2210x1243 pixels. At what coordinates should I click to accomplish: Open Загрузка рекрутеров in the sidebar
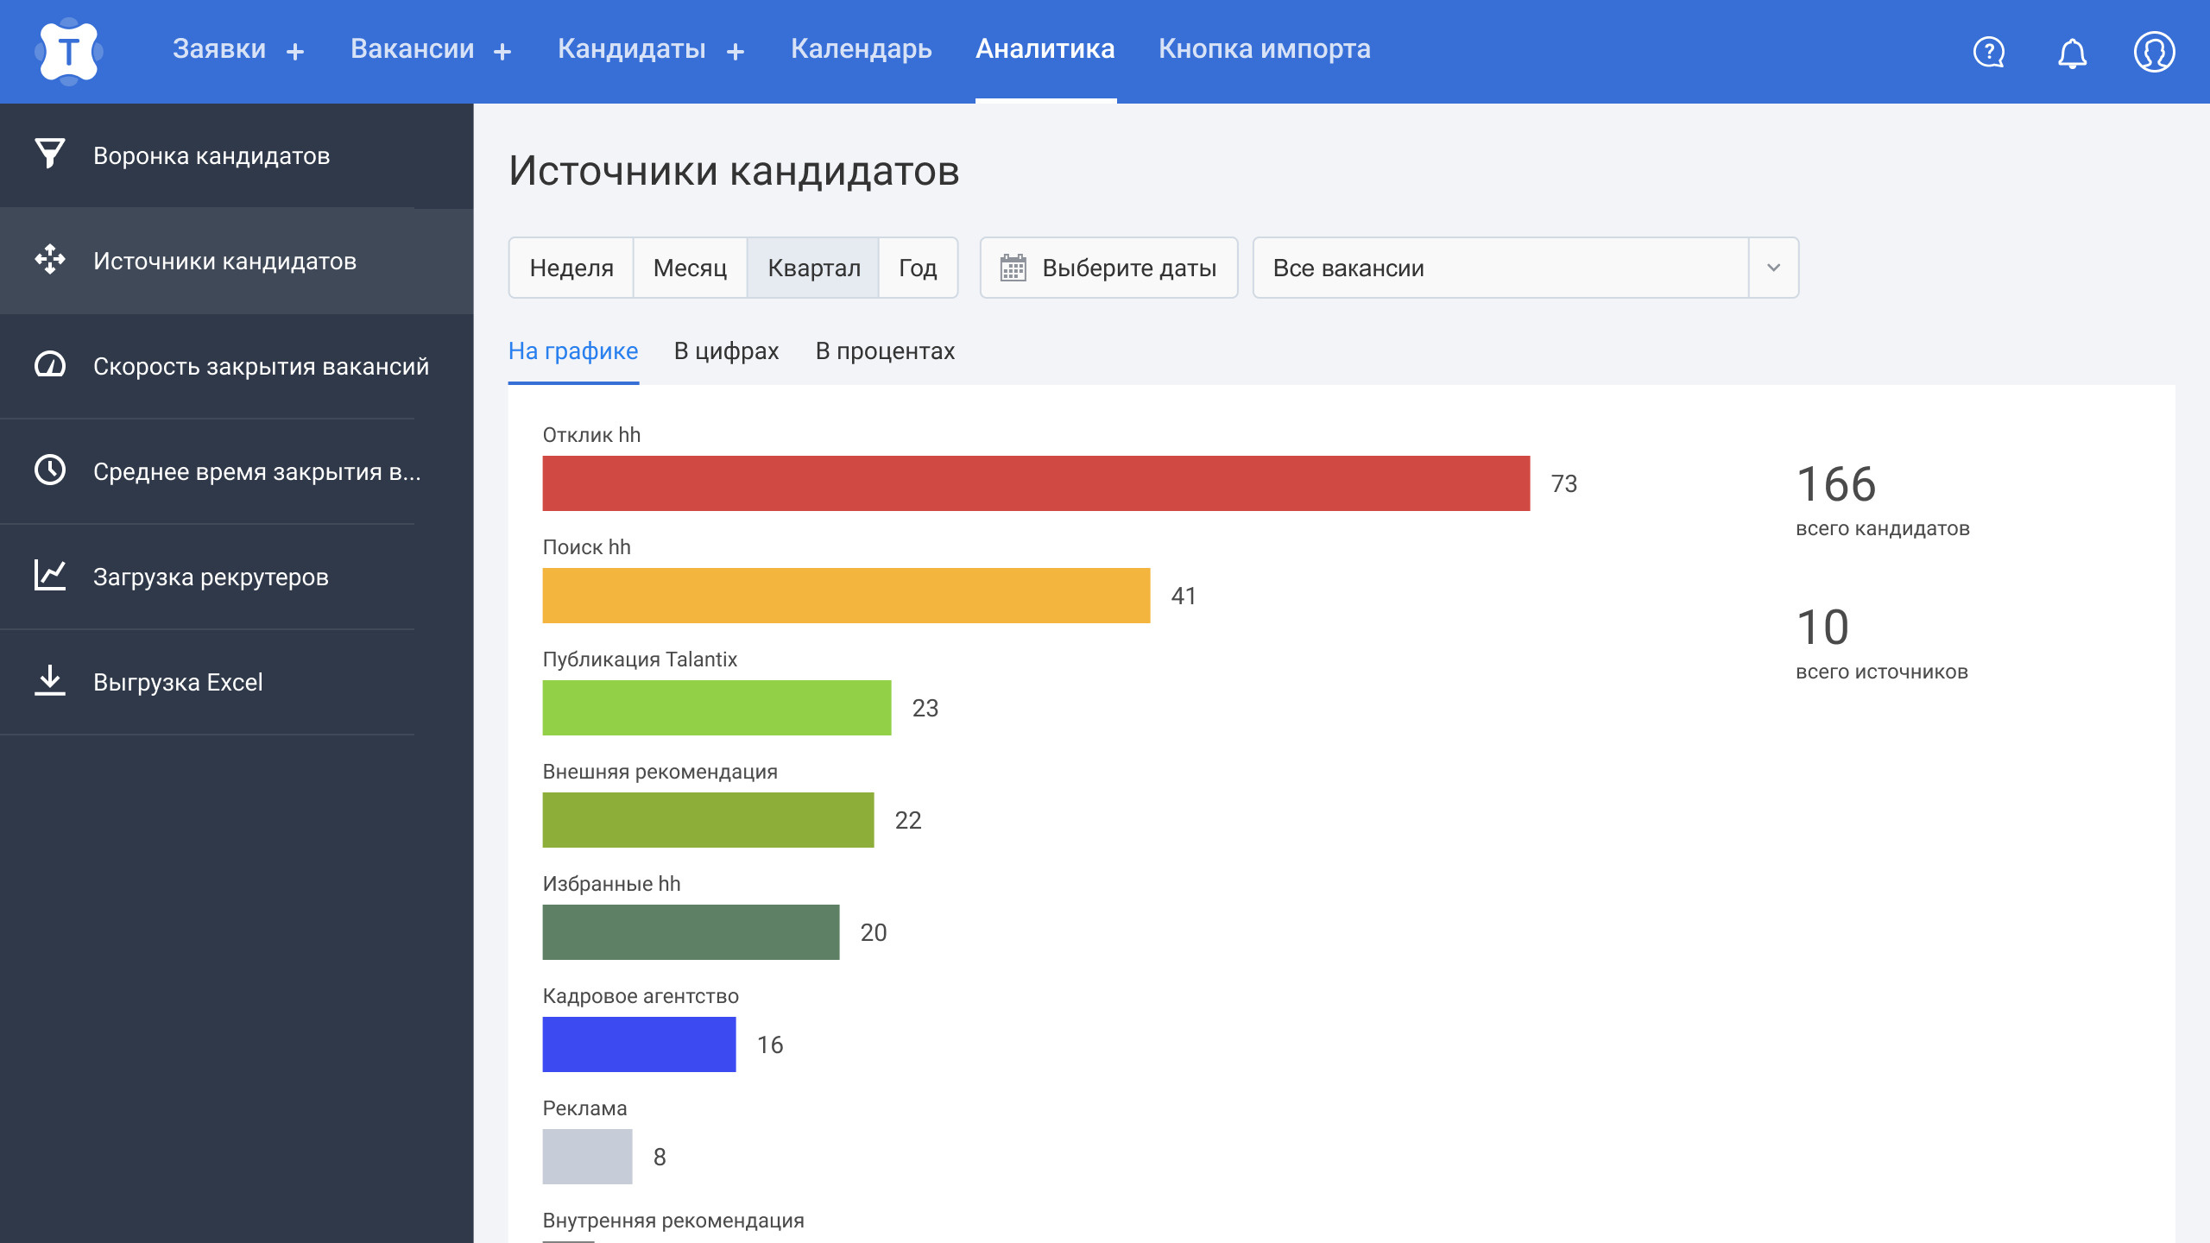click(x=237, y=577)
